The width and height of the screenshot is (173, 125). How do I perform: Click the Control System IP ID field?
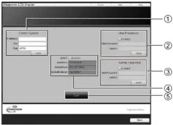[32, 44]
